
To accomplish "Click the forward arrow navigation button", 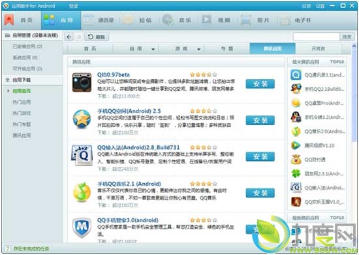I will point(79,37).
